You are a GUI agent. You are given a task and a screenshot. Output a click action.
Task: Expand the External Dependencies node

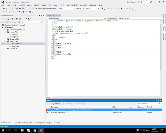click(x=5, y=30)
